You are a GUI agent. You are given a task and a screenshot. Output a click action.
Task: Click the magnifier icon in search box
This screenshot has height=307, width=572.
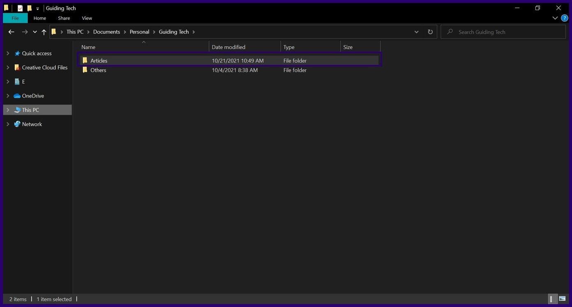click(x=450, y=32)
